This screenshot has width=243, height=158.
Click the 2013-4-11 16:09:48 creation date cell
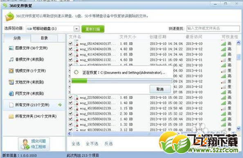pyautogui.click(x=166, y=60)
